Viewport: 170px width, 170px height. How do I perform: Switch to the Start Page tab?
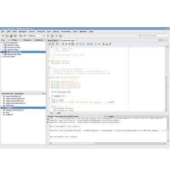pos(53,40)
